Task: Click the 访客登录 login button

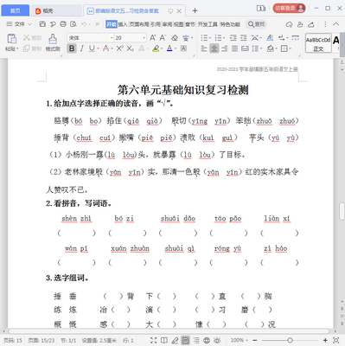Action: [x=289, y=8]
